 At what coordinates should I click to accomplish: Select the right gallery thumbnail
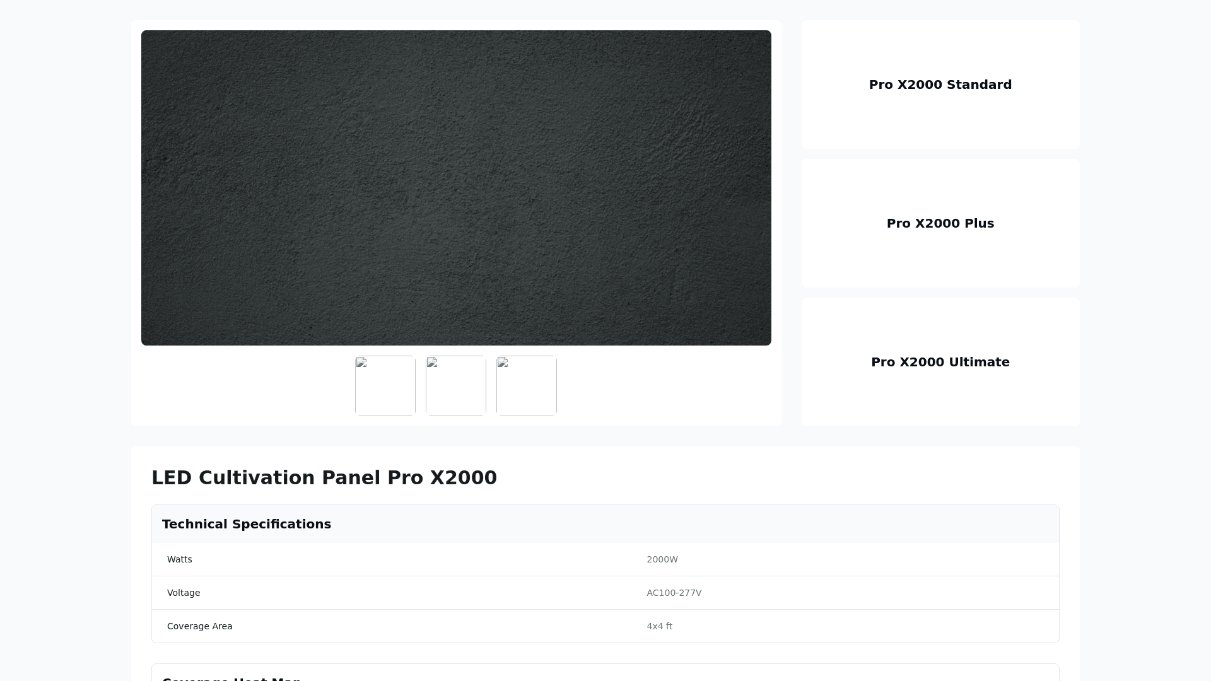pyautogui.click(x=527, y=386)
